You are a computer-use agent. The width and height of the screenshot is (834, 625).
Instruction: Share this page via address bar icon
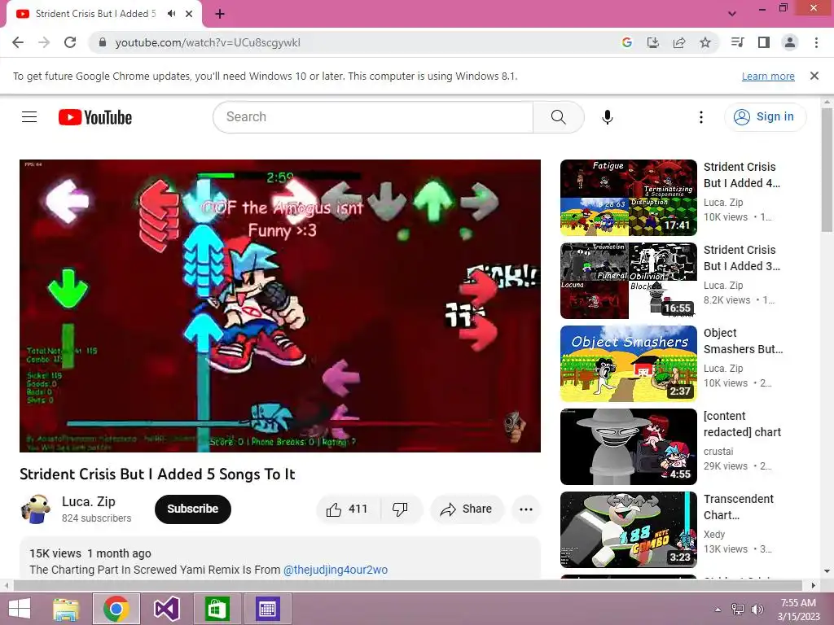coord(679,42)
